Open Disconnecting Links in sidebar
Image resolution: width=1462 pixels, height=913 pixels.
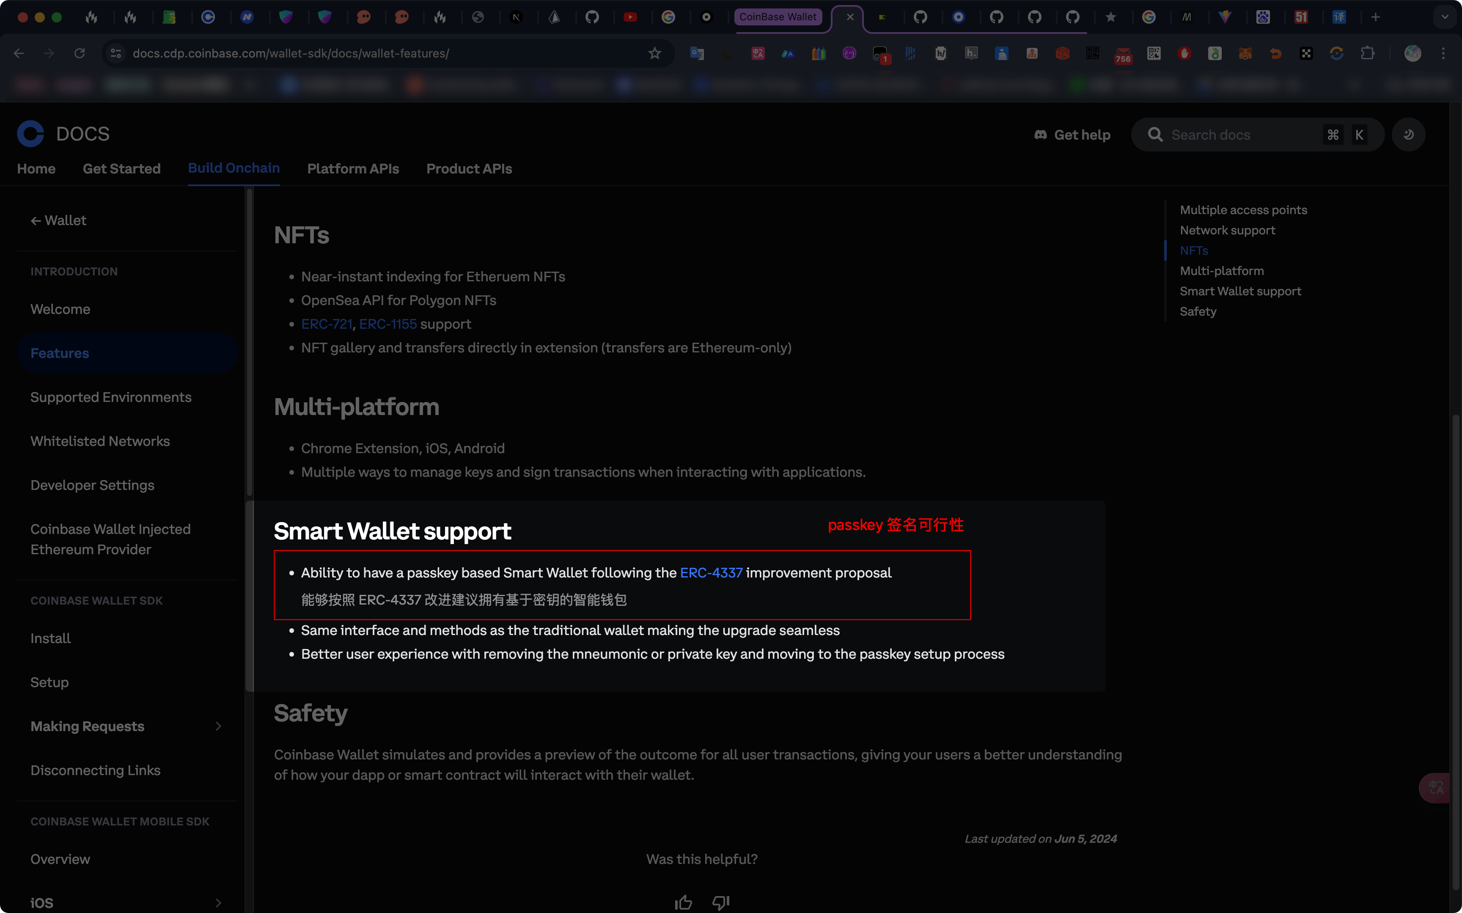coord(95,770)
